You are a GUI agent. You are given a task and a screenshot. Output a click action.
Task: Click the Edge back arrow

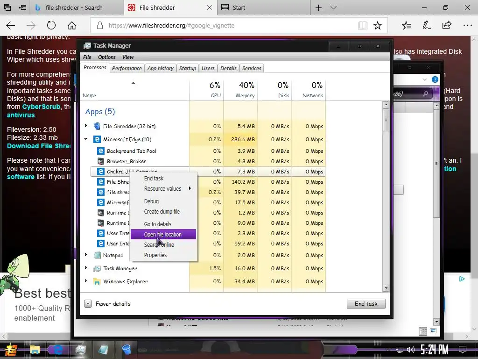click(11, 25)
